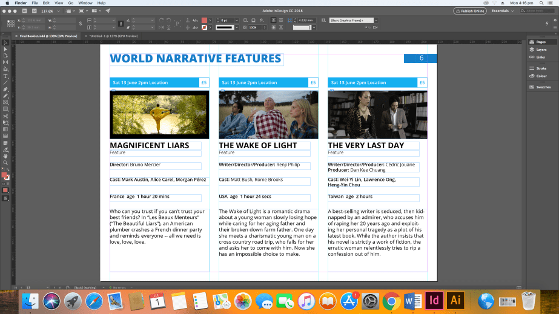
Task: Toggle formatting affects text button
Action: coord(8,184)
